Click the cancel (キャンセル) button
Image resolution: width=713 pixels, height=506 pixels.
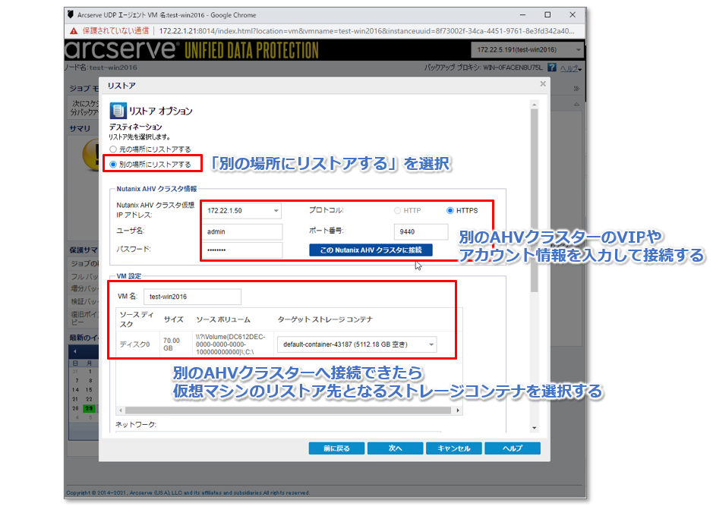pyautogui.click(x=454, y=448)
